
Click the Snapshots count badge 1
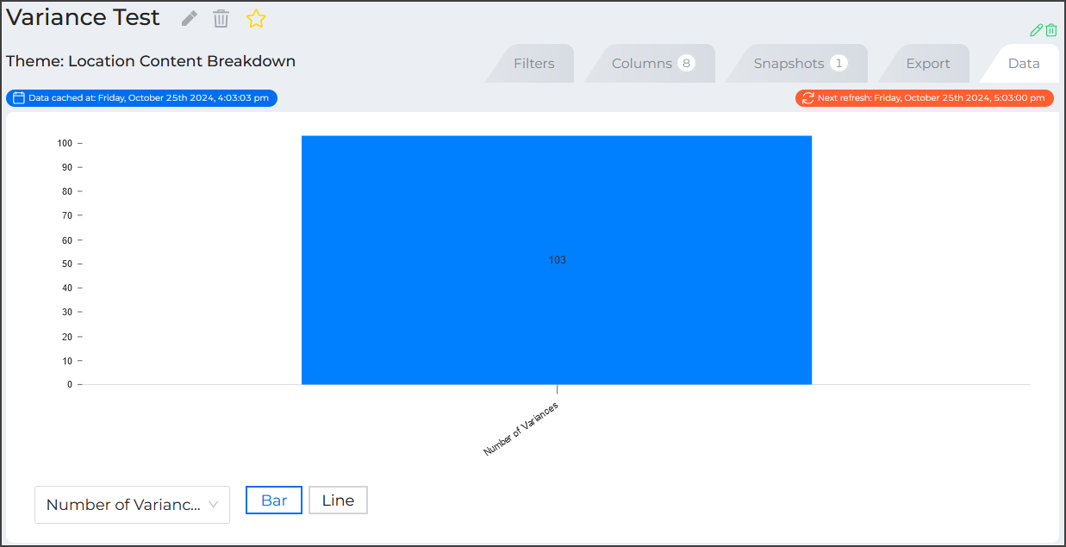click(838, 63)
